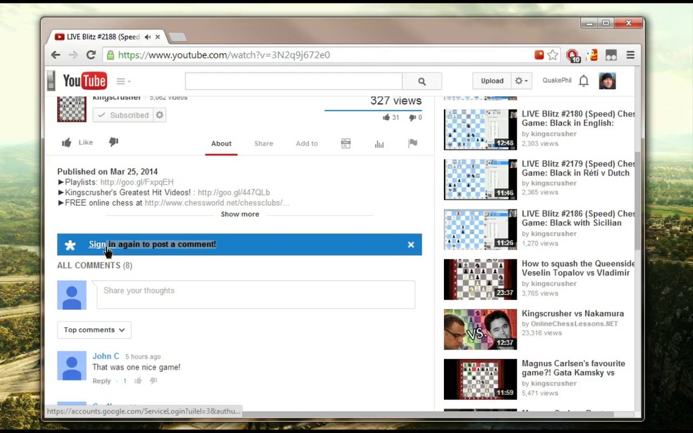
Task: Open the QuakePhil account avatar
Action: [607, 81]
